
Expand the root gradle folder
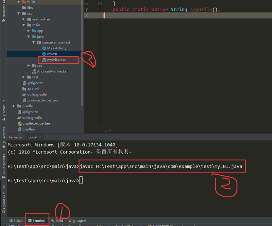click(x=14, y=106)
